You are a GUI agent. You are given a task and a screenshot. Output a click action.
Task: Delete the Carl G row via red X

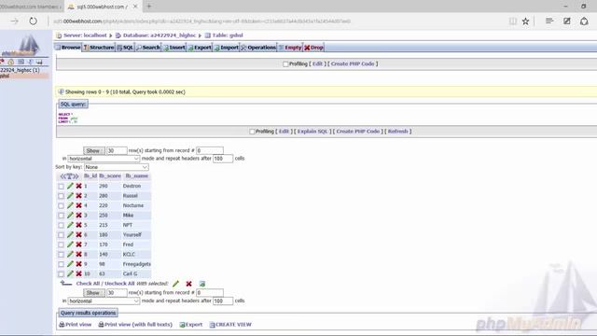78,273
